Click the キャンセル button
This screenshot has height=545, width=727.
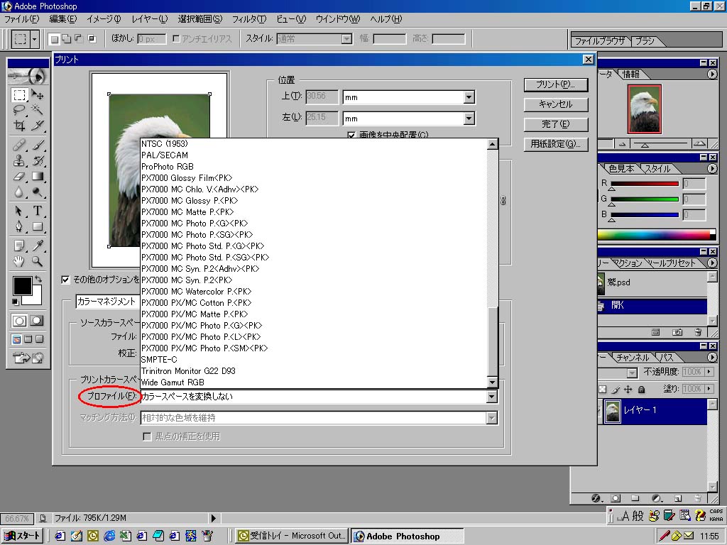556,104
